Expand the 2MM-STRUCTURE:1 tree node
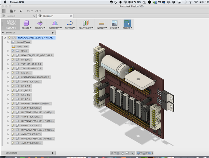 8,82
